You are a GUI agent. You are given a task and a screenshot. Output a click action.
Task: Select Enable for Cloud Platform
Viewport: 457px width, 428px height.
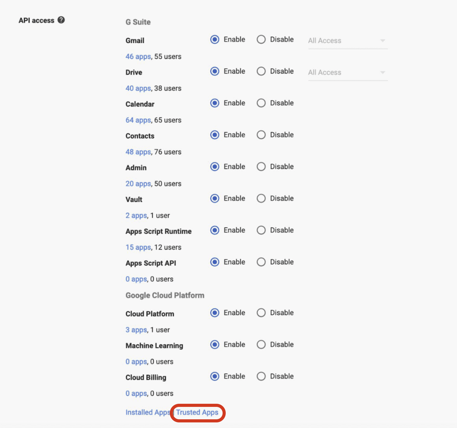click(x=215, y=313)
